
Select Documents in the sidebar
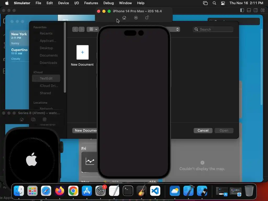tap(46, 55)
